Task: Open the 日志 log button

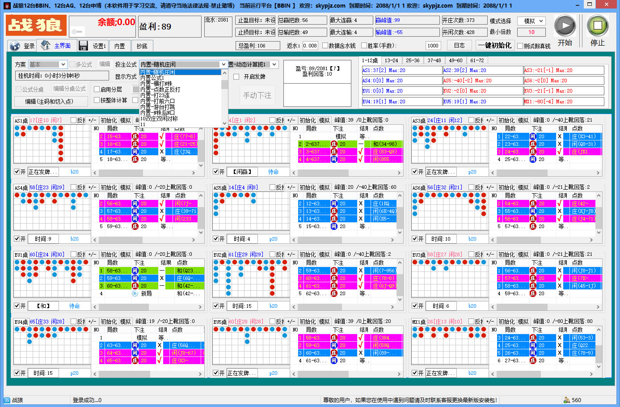Action: point(459,46)
